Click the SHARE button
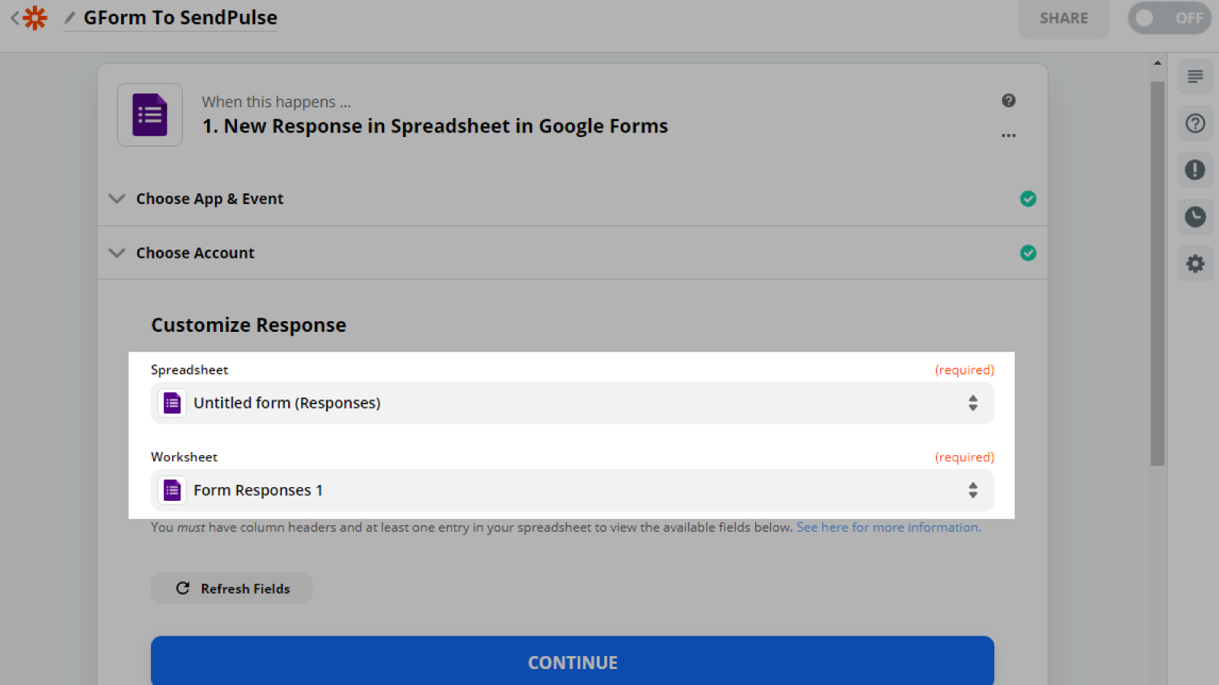This screenshot has height=685, width=1219. (x=1064, y=18)
